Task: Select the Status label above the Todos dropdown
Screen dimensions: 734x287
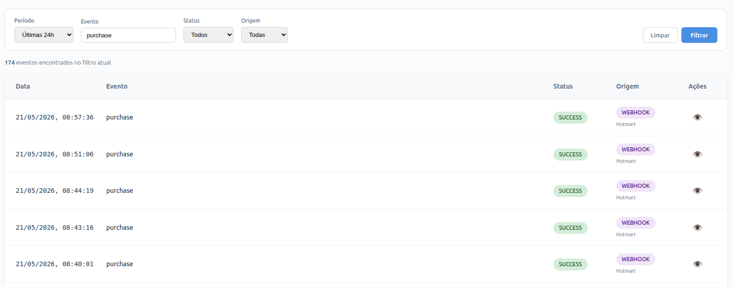Action: pyautogui.click(x=191, y=21)
